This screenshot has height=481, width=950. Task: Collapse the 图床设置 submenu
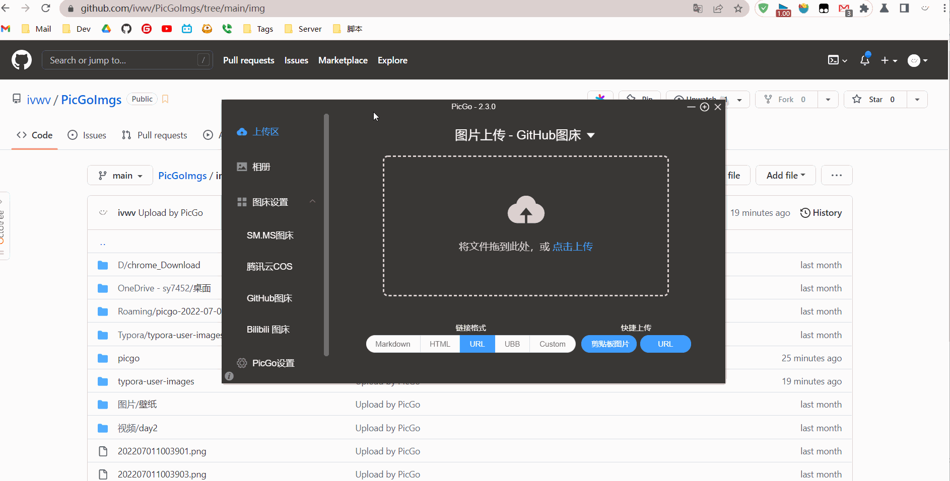pyautogui.click(x=312, y=201)
